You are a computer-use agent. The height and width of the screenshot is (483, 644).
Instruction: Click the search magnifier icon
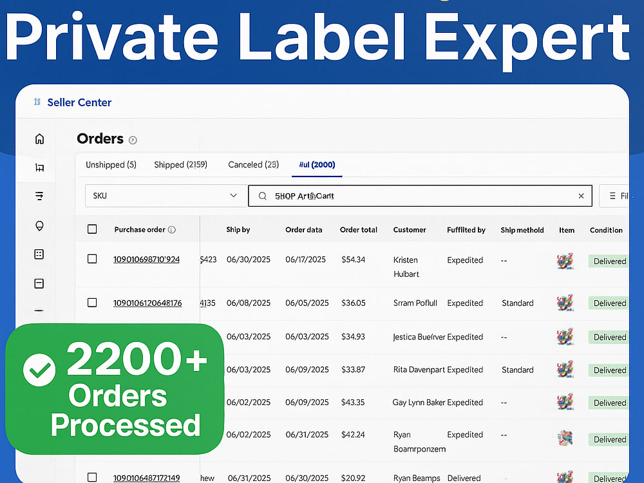point(263,196)
